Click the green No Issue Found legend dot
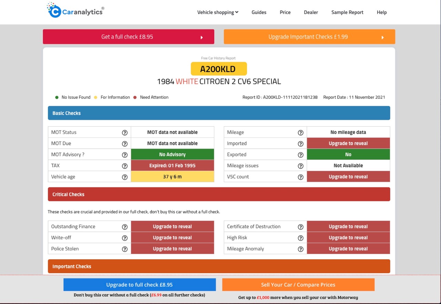 click(57, 97)
